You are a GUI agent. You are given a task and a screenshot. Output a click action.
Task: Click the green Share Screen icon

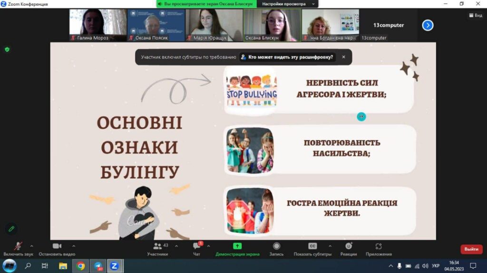237,246
